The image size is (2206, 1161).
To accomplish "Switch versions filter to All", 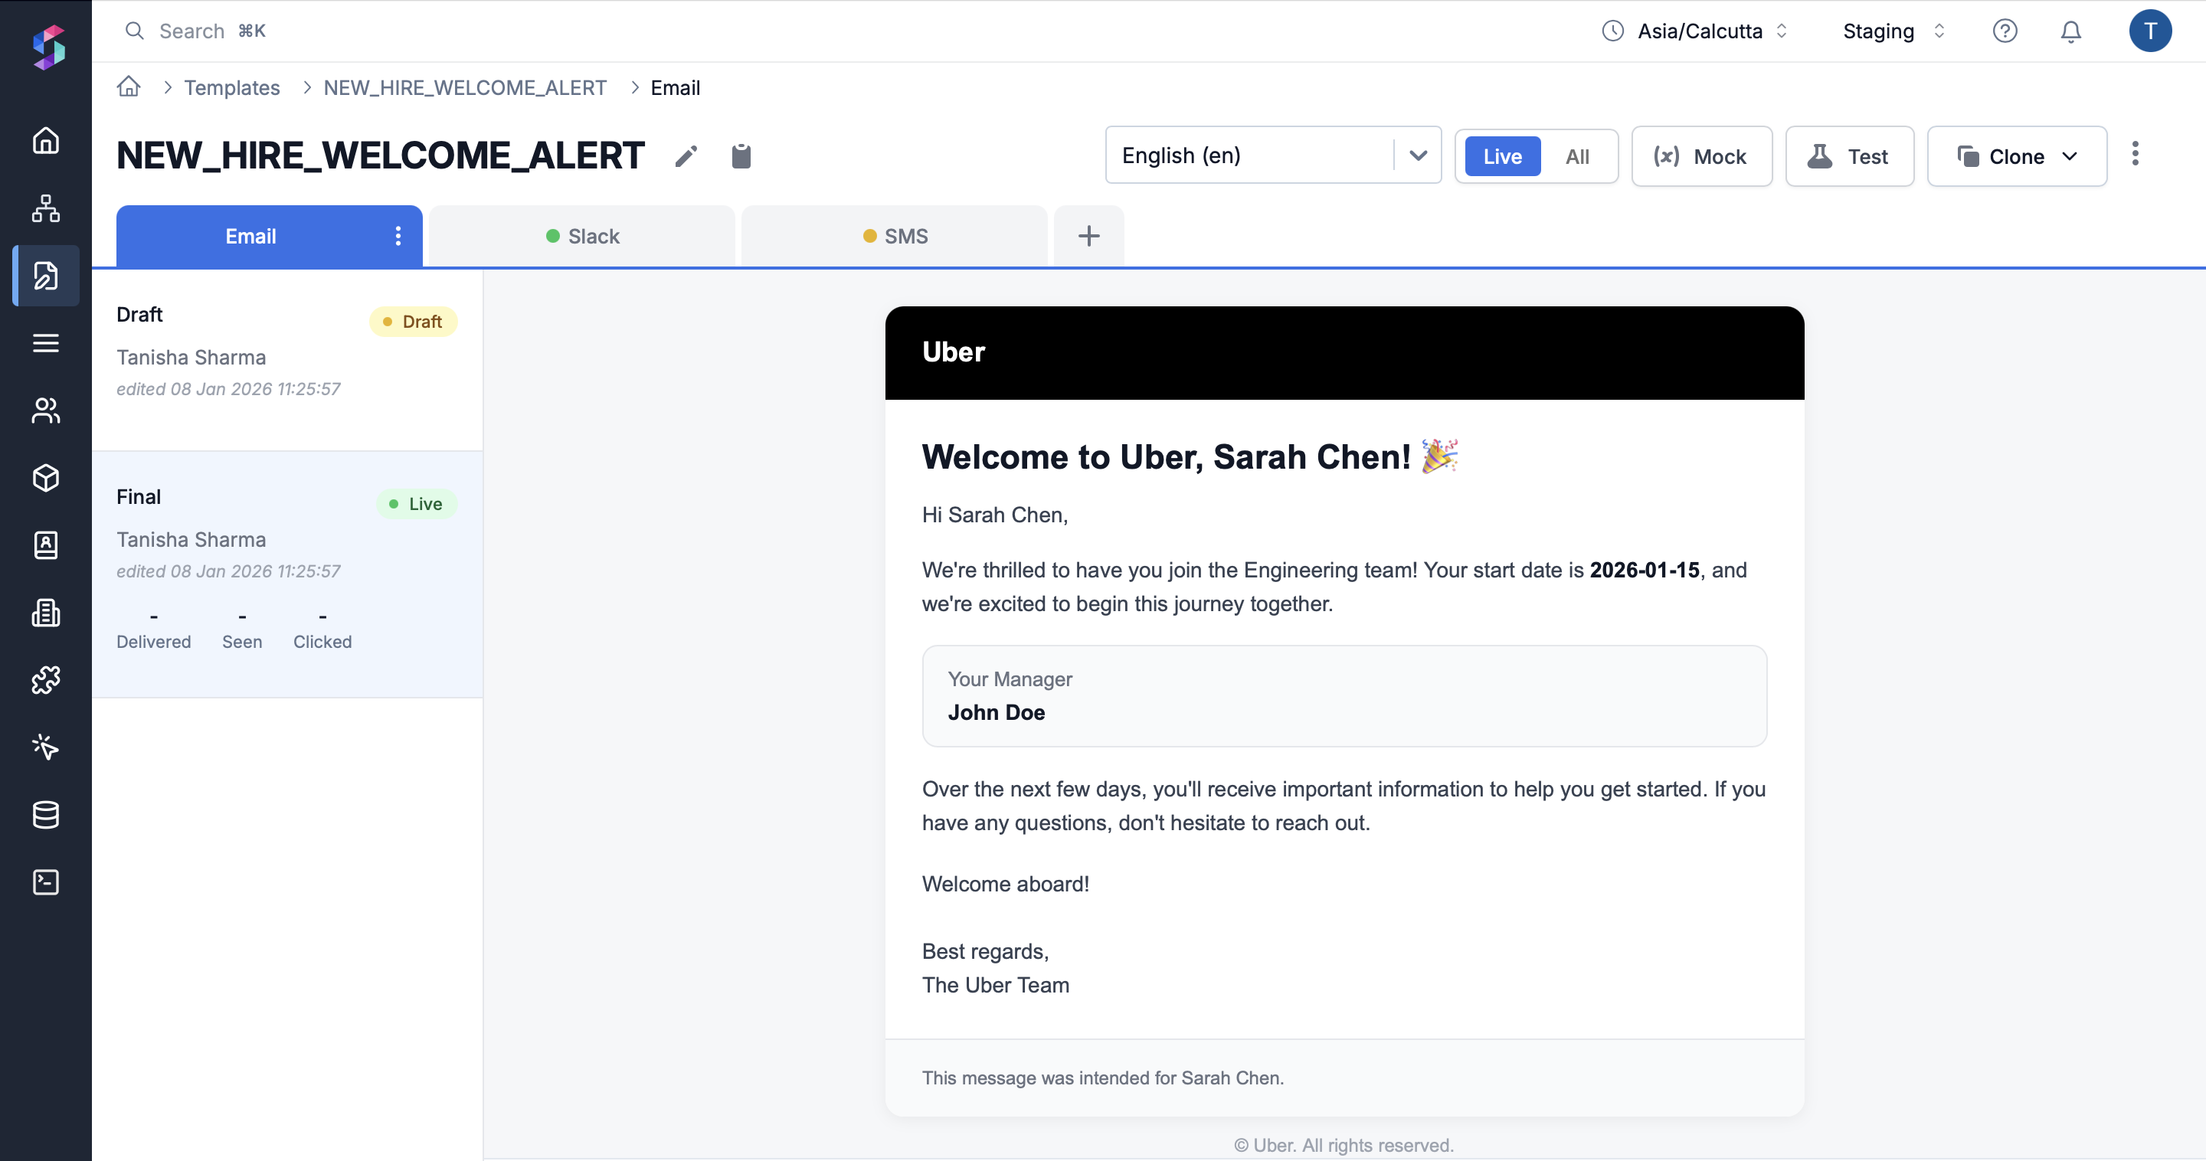I will [x=1576, y=155].
